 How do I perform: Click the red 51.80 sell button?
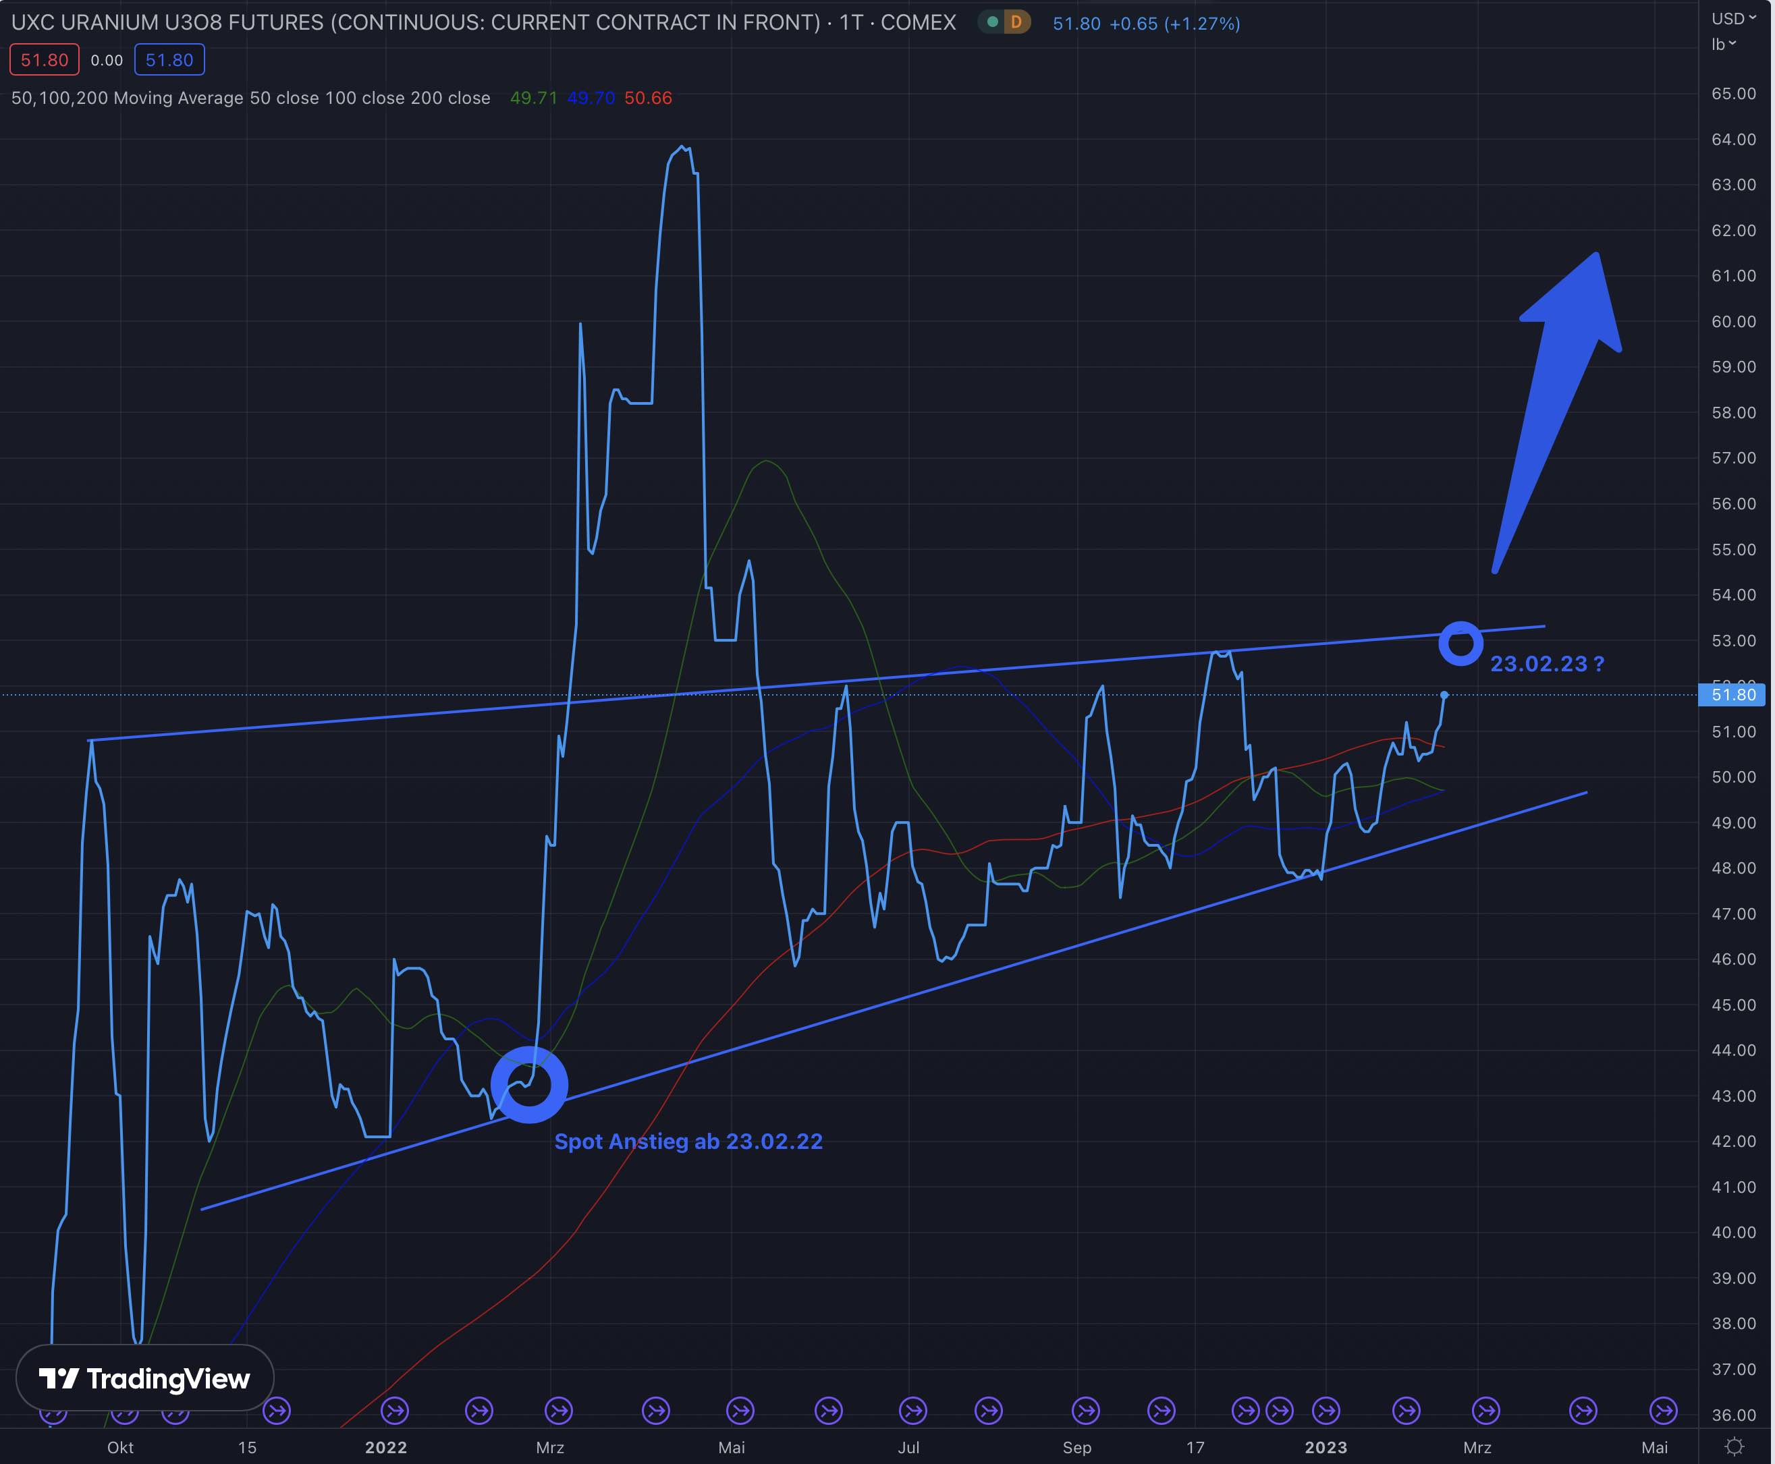(45, 60)
